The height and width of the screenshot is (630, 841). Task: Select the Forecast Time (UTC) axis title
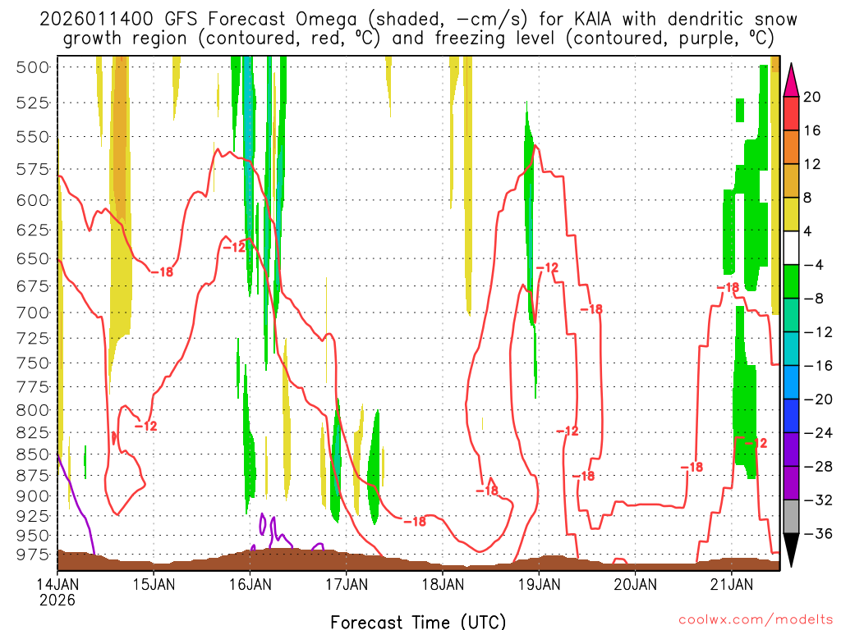(418, 622)
